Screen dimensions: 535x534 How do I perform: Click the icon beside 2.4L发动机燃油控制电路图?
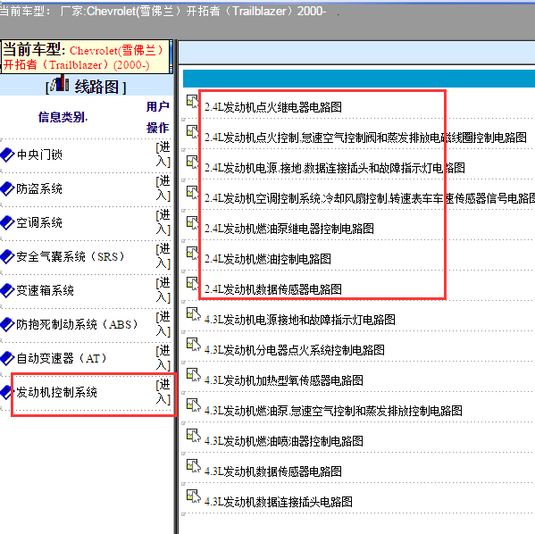[192, 254]
